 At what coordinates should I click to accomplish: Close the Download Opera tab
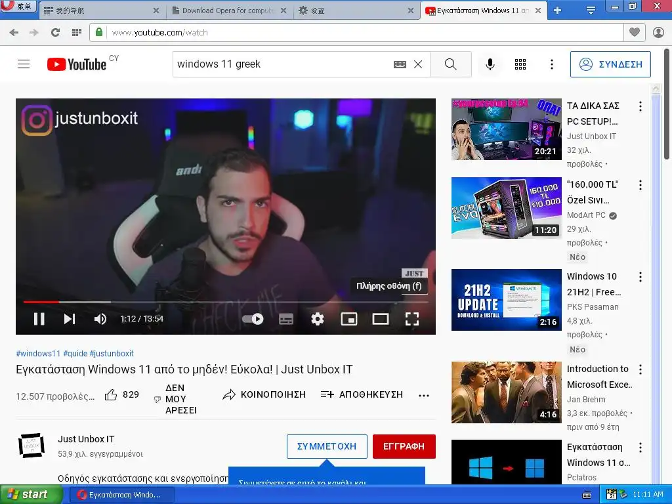(x=283, y=10)
